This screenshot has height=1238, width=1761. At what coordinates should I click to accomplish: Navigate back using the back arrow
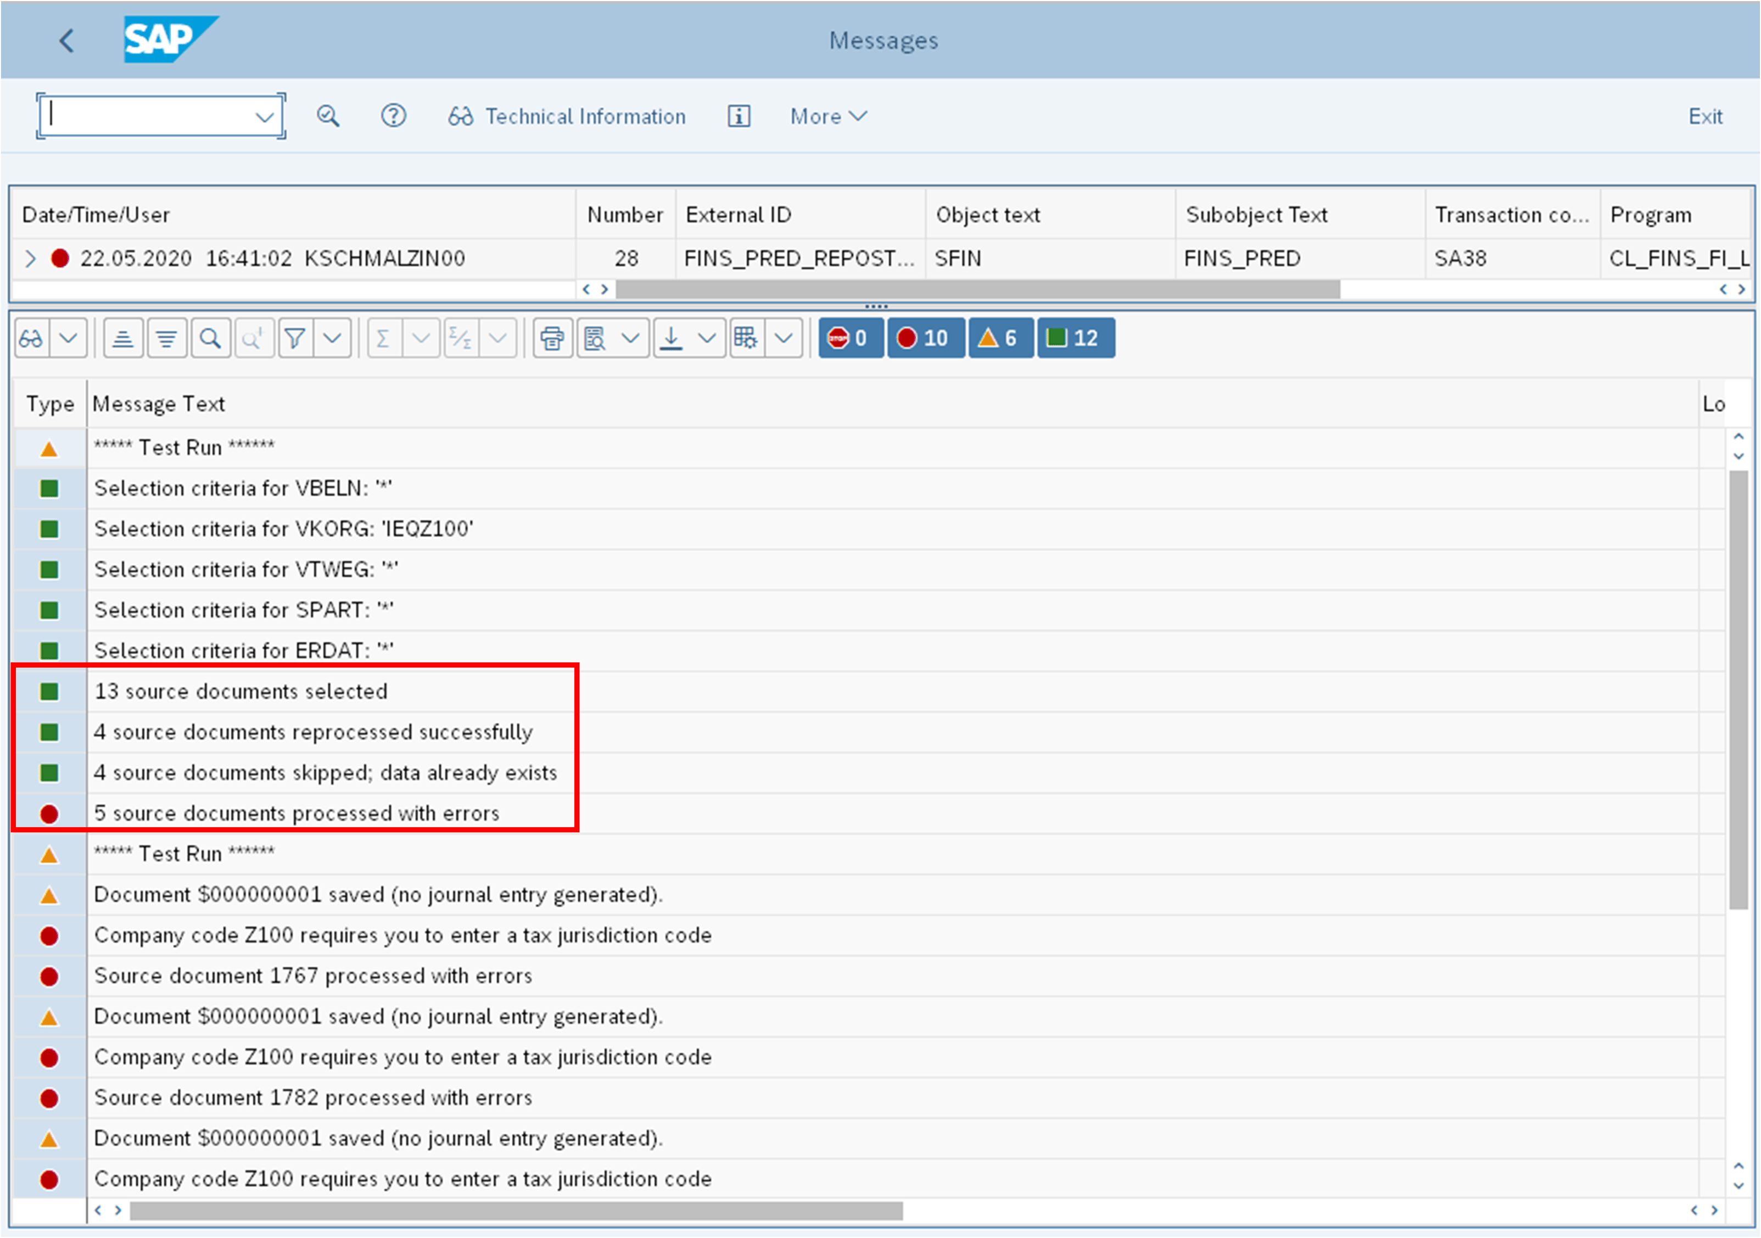[x=66, y=40]
